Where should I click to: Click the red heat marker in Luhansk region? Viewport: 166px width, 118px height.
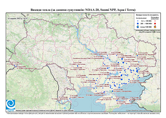(137, 54)
